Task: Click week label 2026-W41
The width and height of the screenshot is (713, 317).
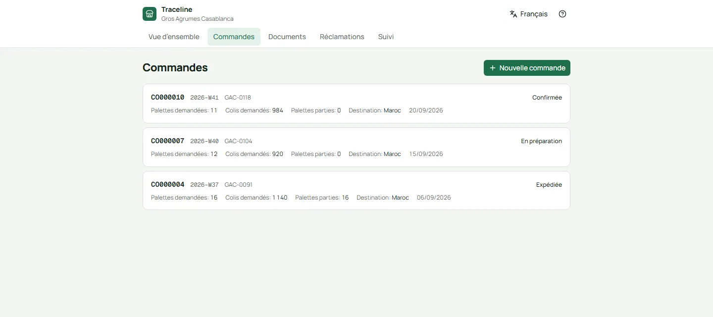Action: pos(204,98)
